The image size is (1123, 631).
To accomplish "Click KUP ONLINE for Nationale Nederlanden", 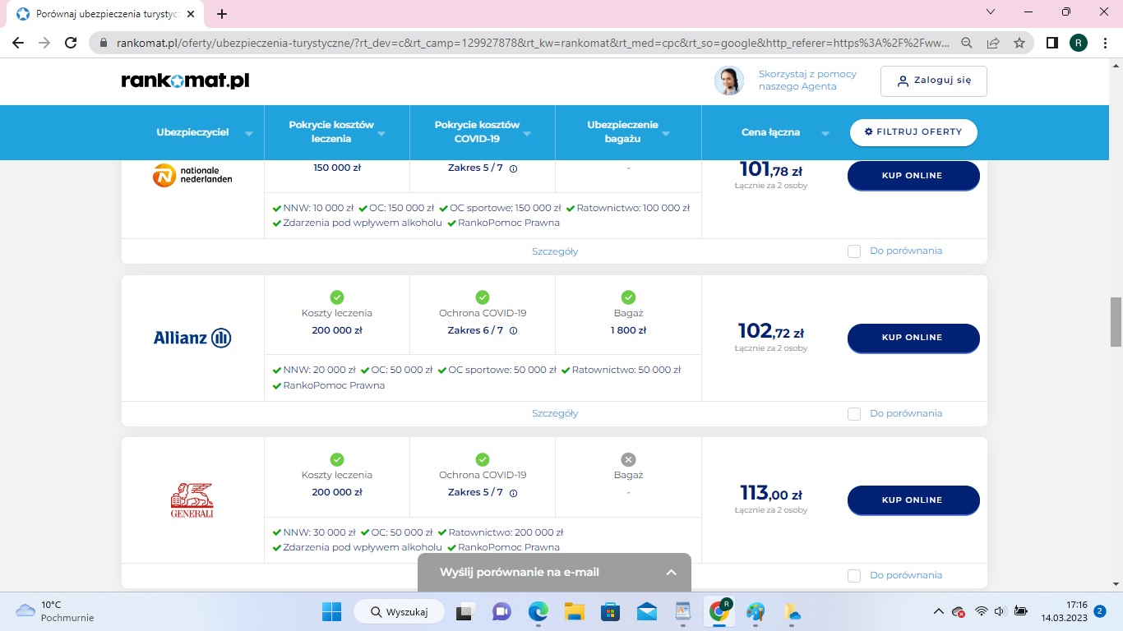I will (913, 176).
